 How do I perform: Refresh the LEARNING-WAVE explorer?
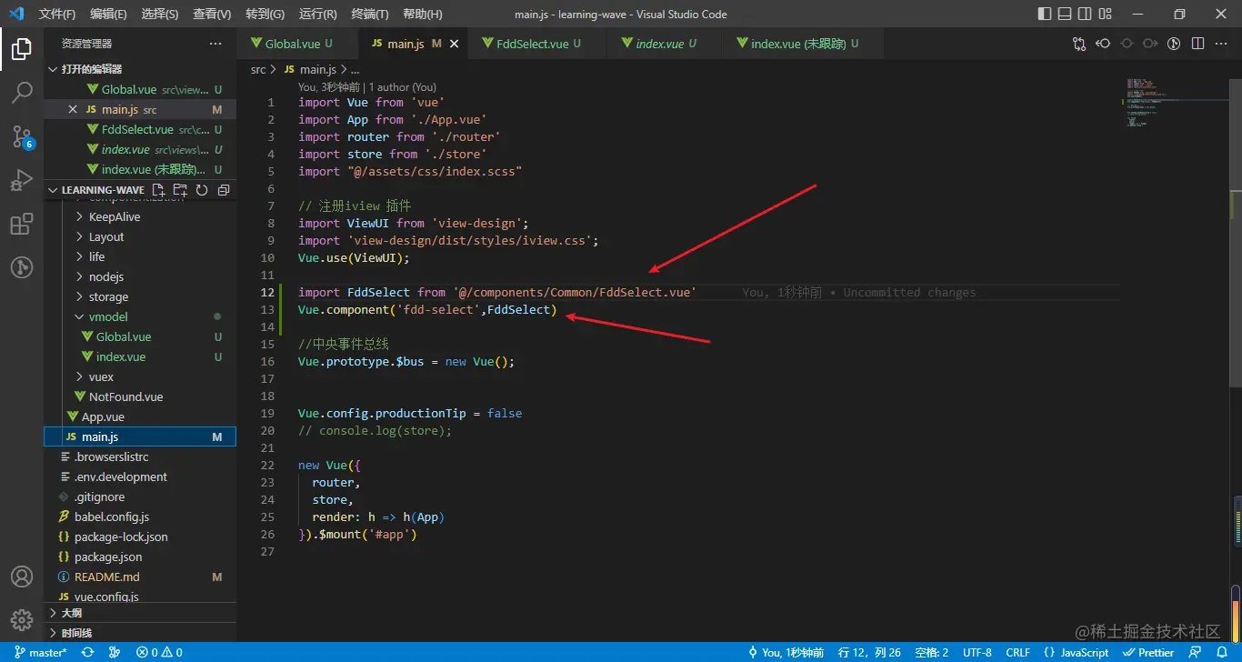[202, 190]
